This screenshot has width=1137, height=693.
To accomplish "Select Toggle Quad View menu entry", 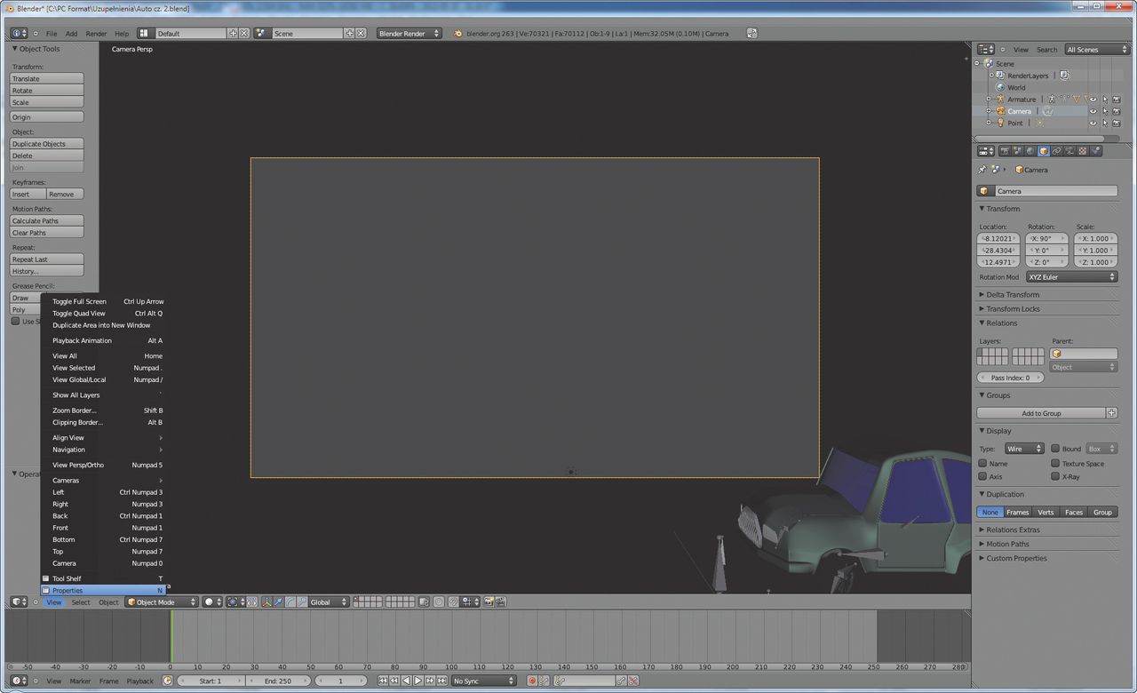I will pos(103,313).
